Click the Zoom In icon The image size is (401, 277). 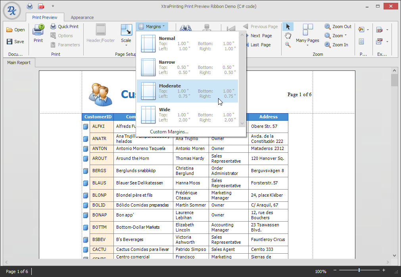click(328, 45)
